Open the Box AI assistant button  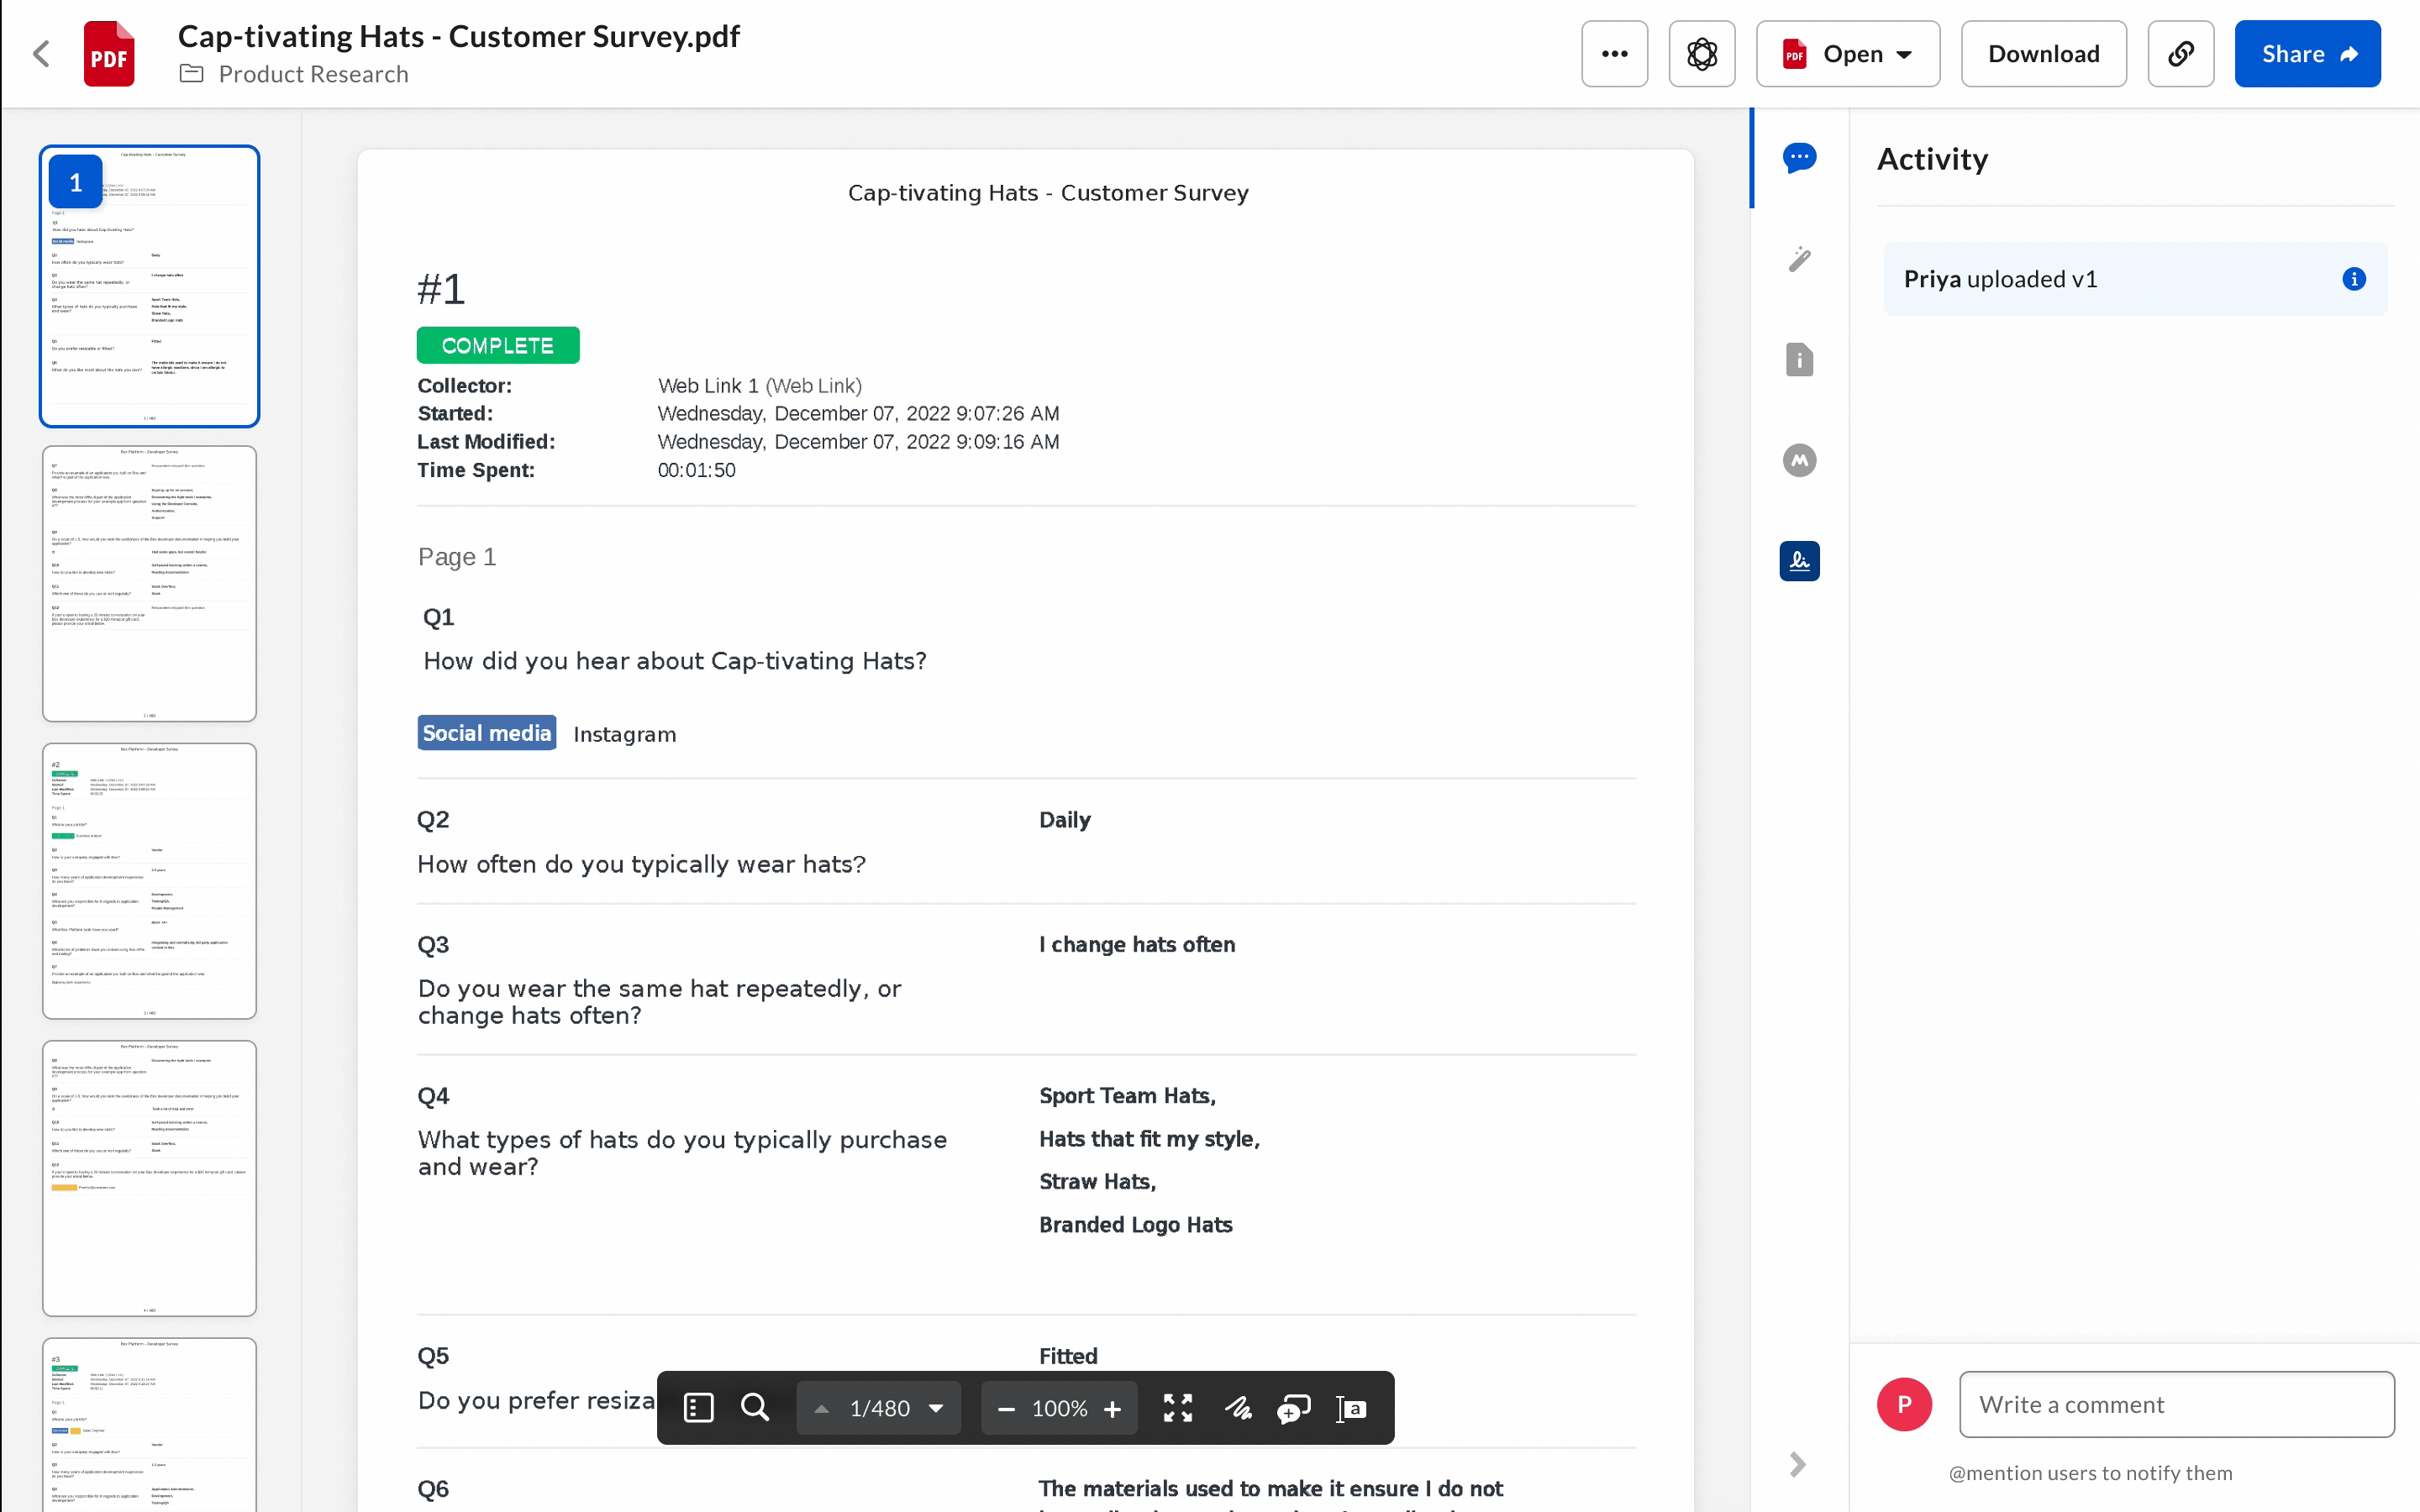[1701, 54]
